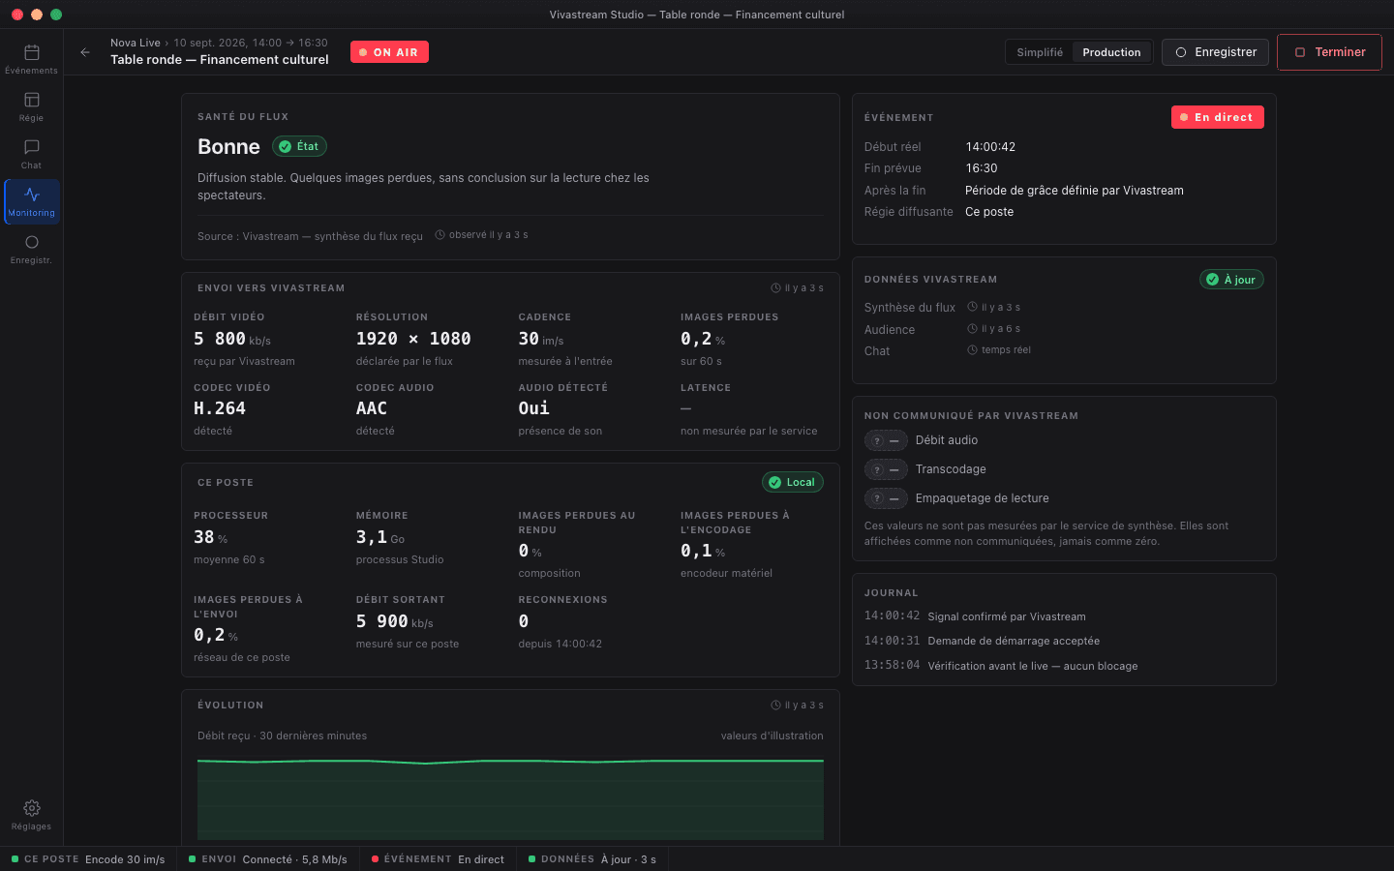The image size is (1394, 871).
Task: Click status bar 'DONNÉES À jour · 3 s'
Action: point(592,859)
